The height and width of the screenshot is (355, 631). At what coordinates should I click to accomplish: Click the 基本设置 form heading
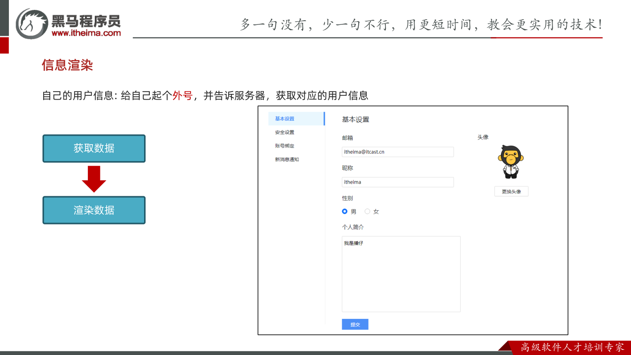click(x=355, y=119)
